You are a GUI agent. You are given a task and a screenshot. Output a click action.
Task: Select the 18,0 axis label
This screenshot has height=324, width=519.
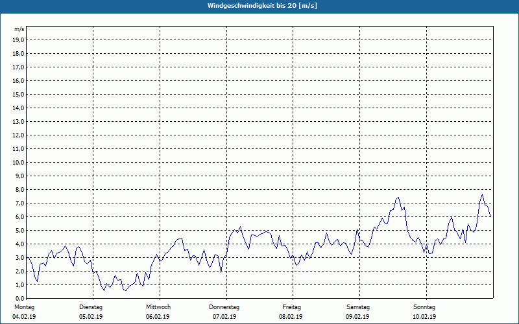(18, 54)
